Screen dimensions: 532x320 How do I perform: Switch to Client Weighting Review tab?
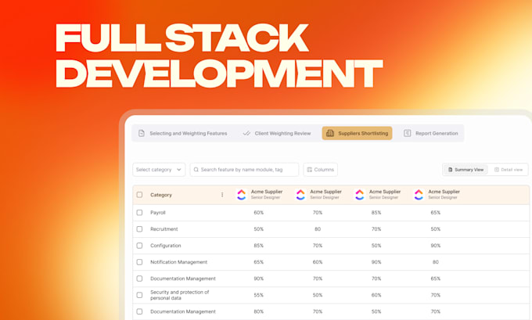click(x=277, y=133)
